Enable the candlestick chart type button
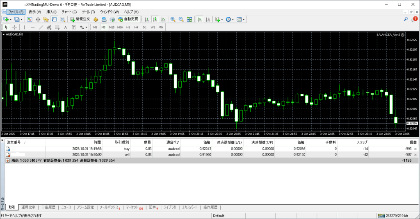Viewport: 420px width, 219px height. coord(155,19)
